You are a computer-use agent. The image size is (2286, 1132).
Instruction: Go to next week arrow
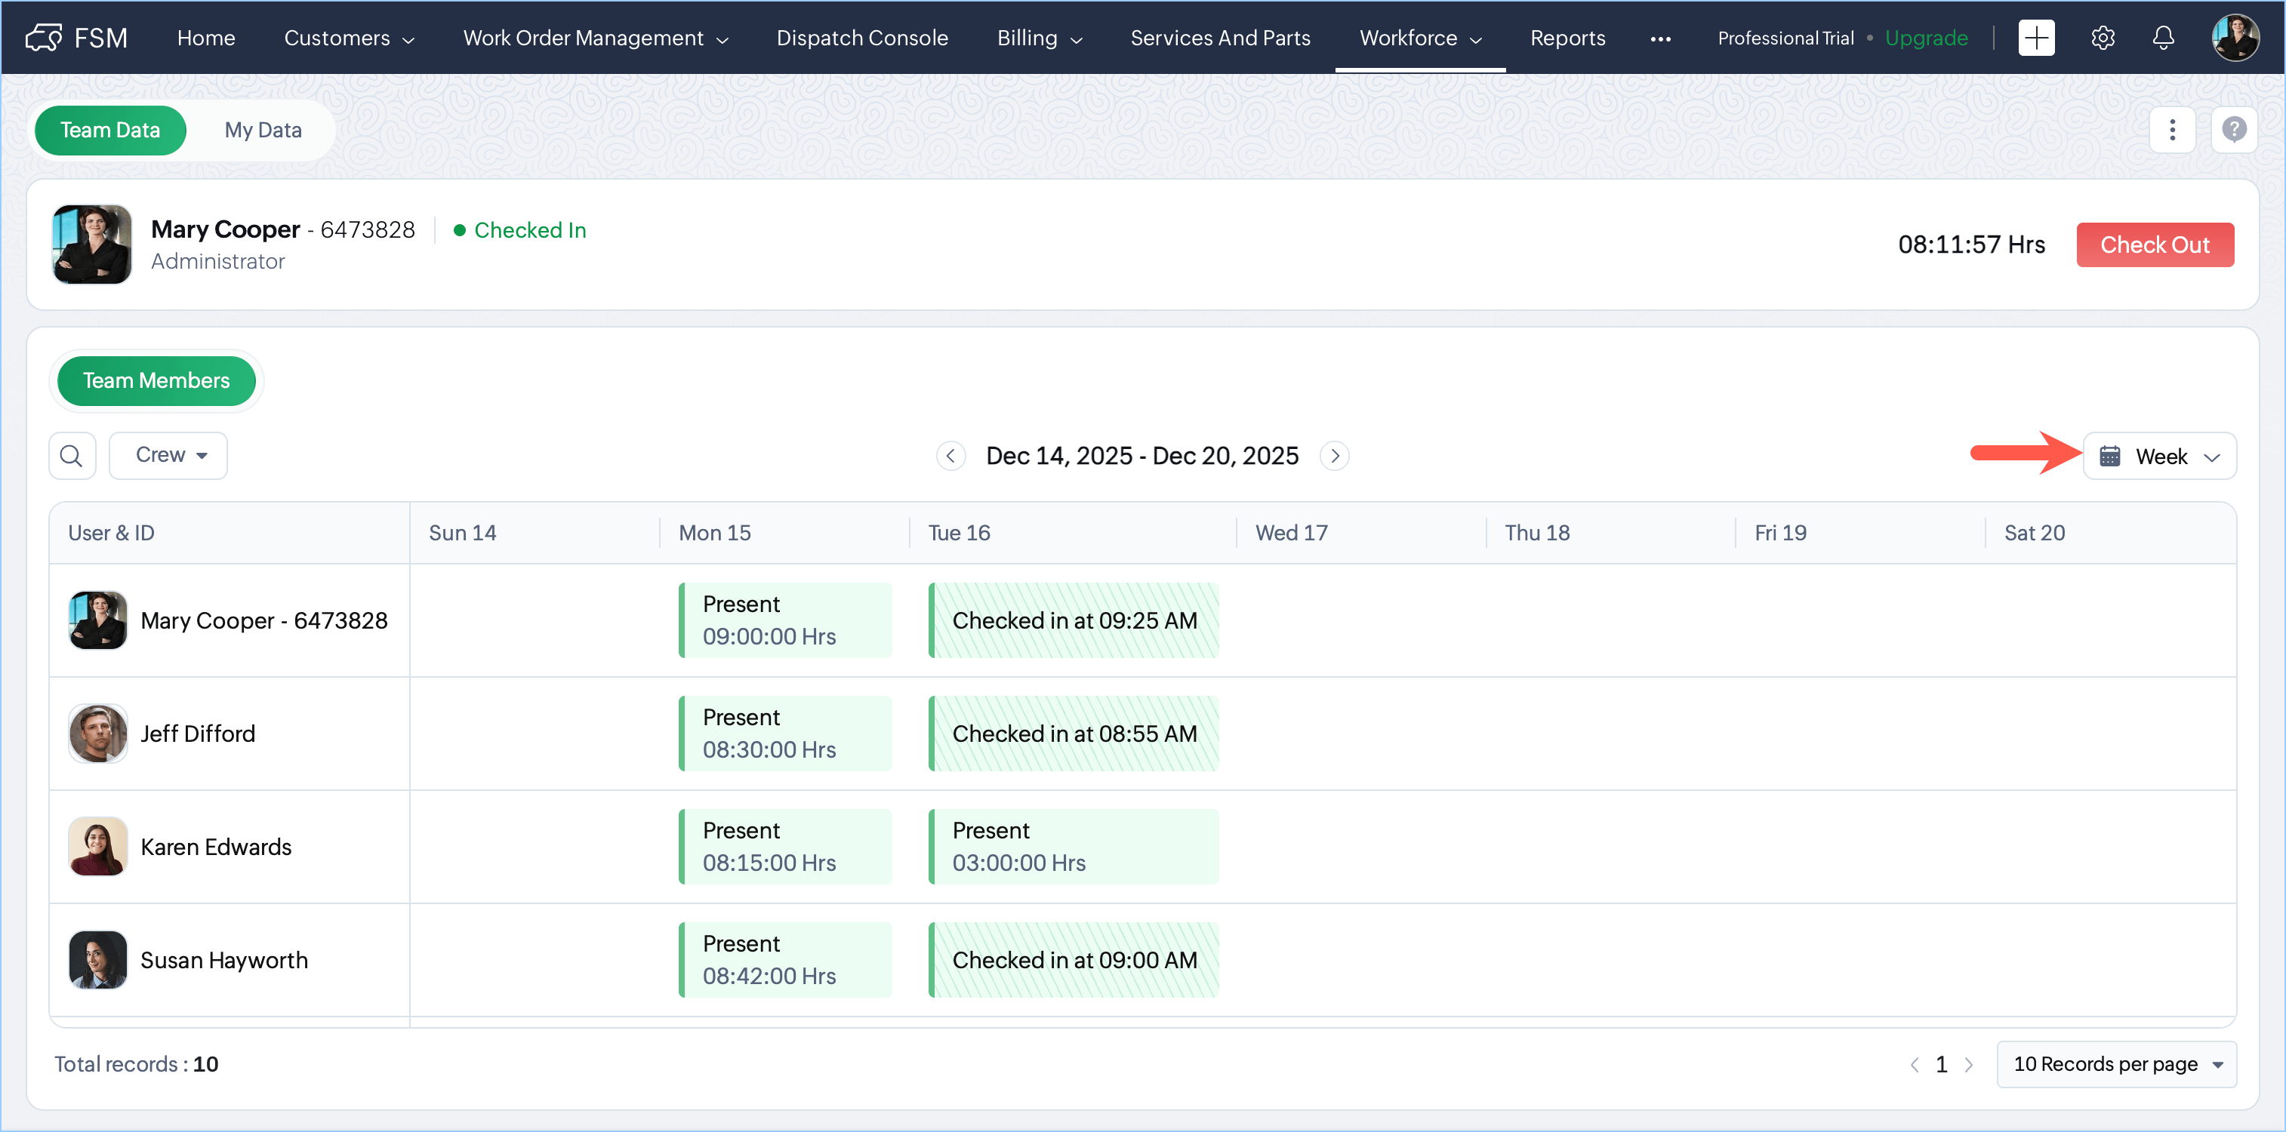click(x=1334, y=456)
